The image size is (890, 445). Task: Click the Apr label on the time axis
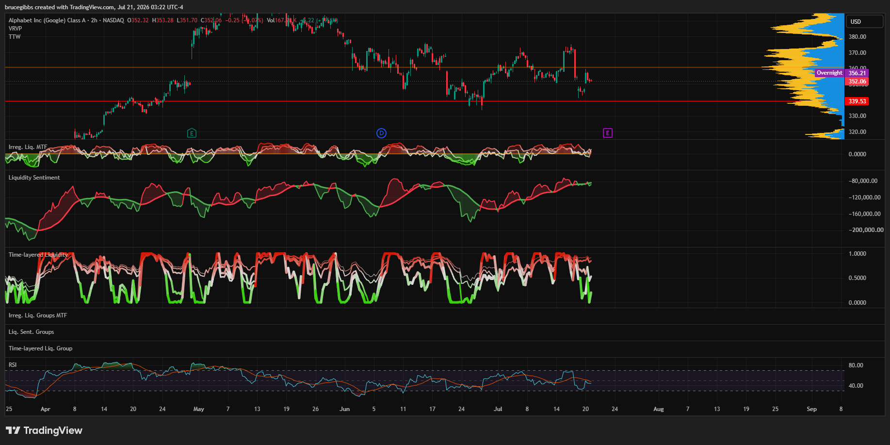point(46,409)
